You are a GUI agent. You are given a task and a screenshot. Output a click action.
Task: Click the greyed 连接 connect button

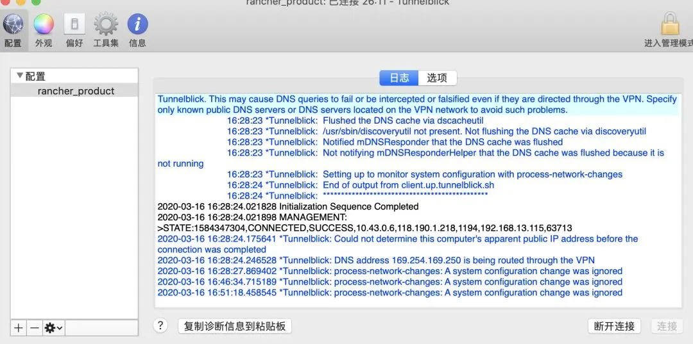tap(667, 326)
